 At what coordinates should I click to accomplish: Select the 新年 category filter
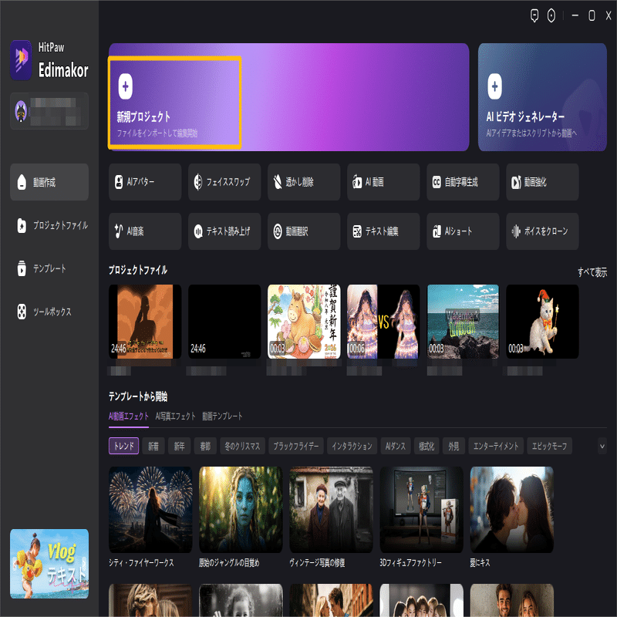click(x=180, y=446)
